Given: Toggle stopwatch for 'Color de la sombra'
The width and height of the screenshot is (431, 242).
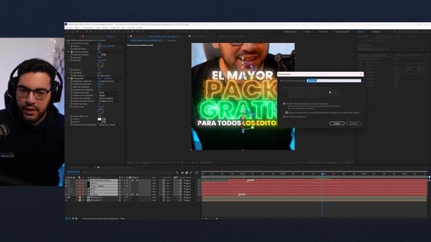Looking at the screenshot, I should (x=71, y=55).
